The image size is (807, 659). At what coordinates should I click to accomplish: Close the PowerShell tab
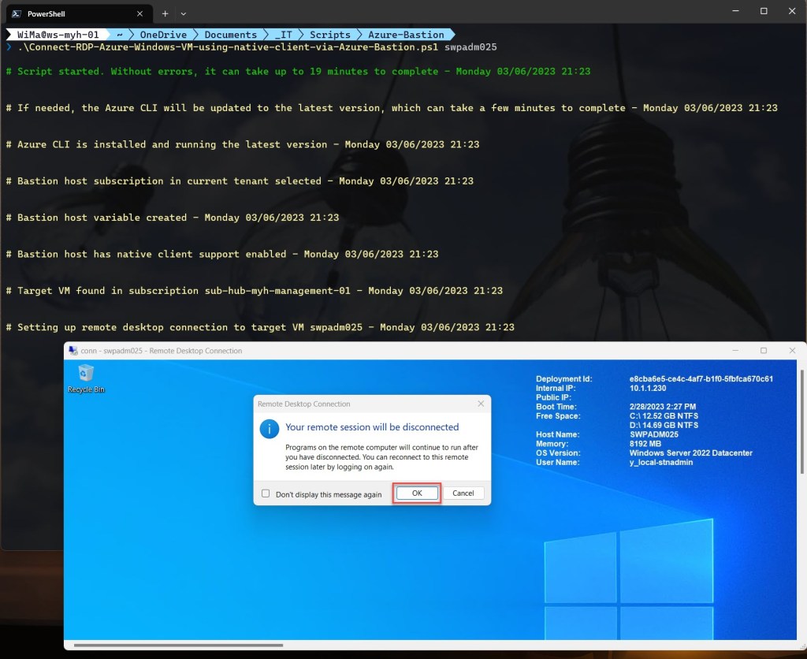click(x=139, y=13)
